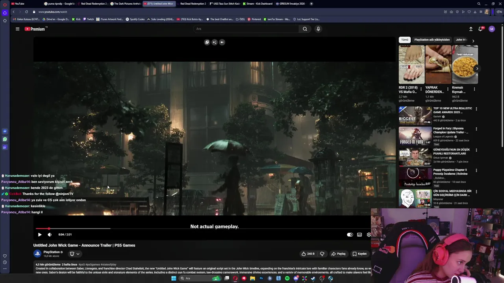Expand the subscription notification bell dropdown

click(x=74, y=254)
